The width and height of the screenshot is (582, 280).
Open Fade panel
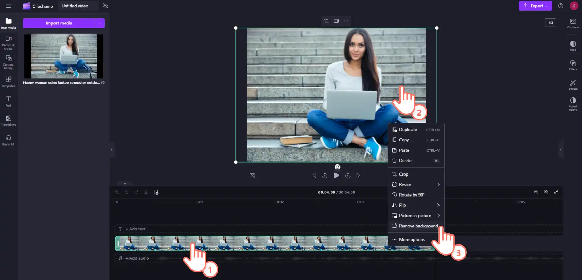click(x=573, y=46)
